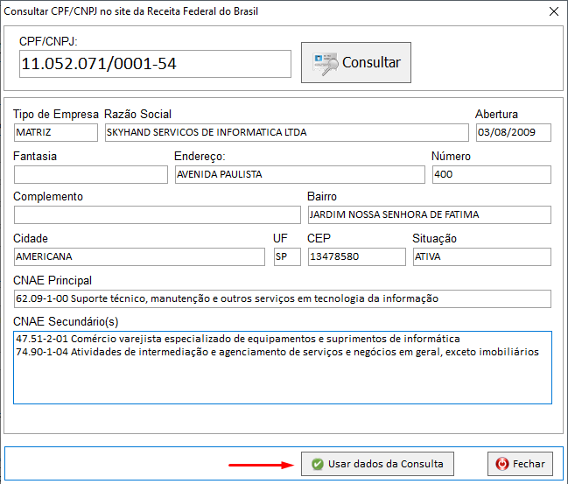Click the CPF/CNPJ label
This screenshot has height=484, width=568.
click(48, 41)
